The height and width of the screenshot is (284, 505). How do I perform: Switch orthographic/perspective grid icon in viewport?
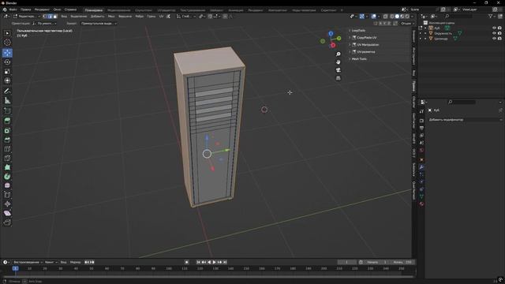click(x=339, y=78)
